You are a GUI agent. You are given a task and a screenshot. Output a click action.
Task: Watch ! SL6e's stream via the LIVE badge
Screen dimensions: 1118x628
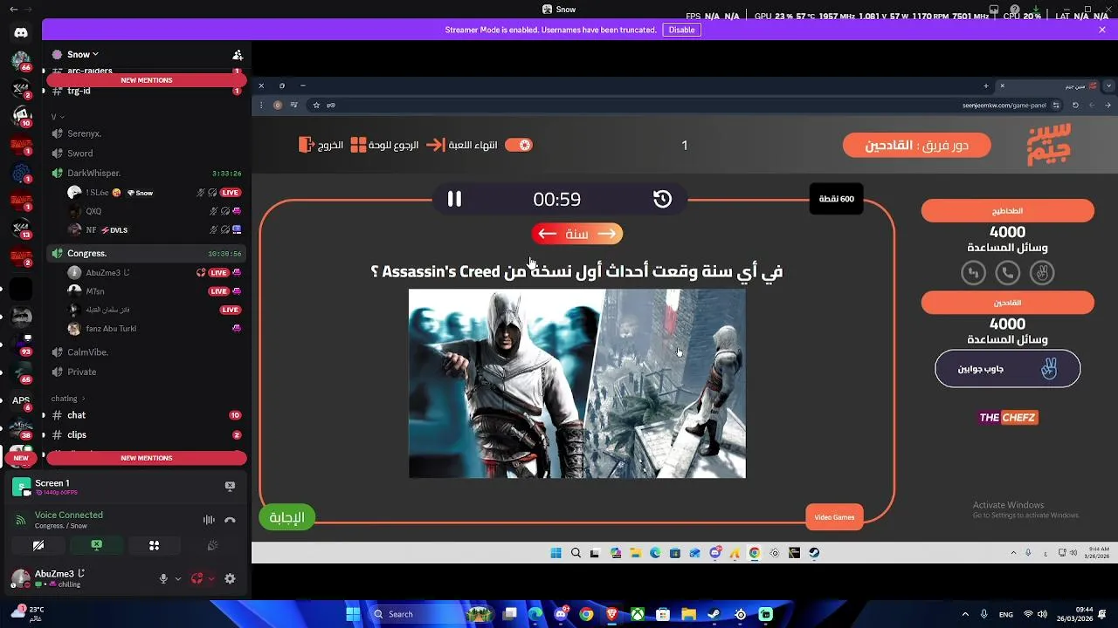point(231,193)
